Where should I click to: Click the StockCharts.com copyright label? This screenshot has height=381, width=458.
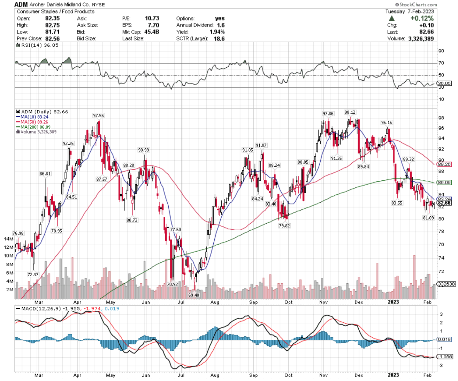pos(416,5)
